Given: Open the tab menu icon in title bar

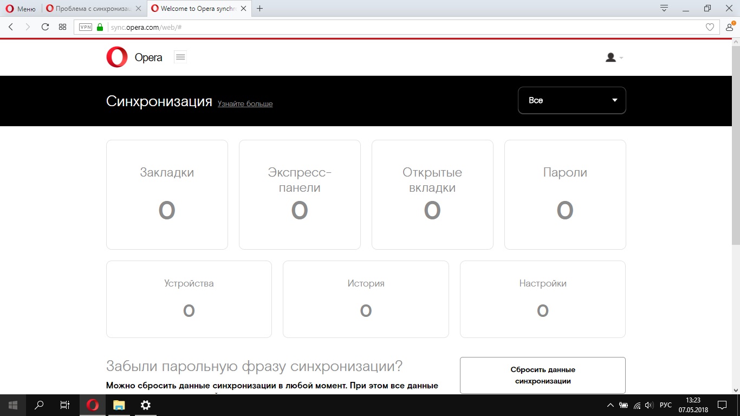Looking at the screenshot, I should pos(664,8).
